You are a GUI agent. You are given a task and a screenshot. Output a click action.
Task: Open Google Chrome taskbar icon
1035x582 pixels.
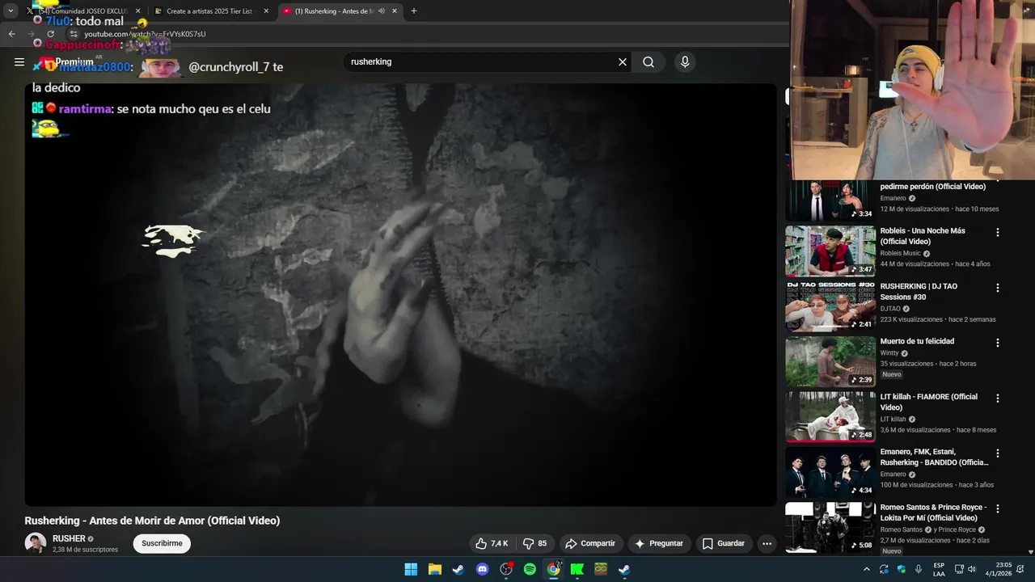pyautogui.click(x=553, y=569)
